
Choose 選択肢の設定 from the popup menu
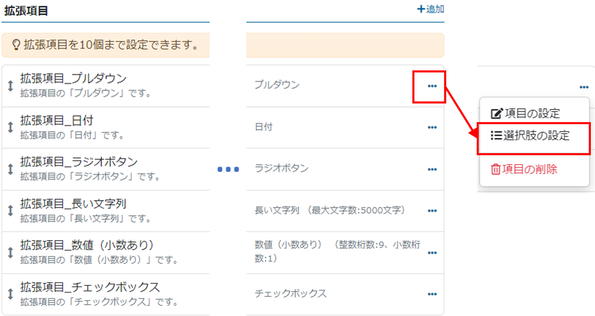coord(530,135)
